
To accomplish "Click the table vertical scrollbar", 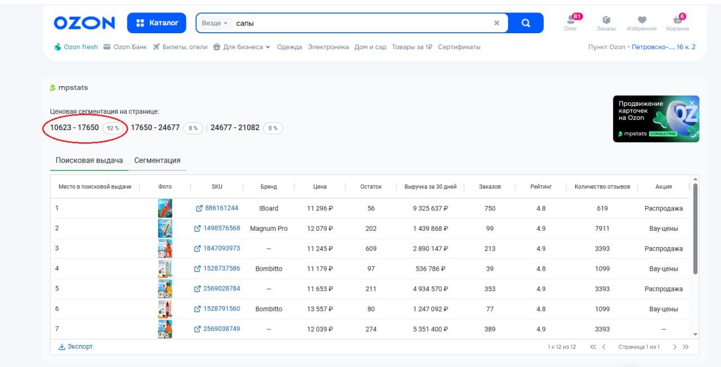I will coord(695,228).
